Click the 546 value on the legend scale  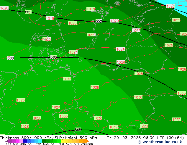pos(54,144)
